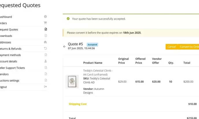Click the Vendor Offer column header
The width and height of the screenshot is (199, 119).
157,61
